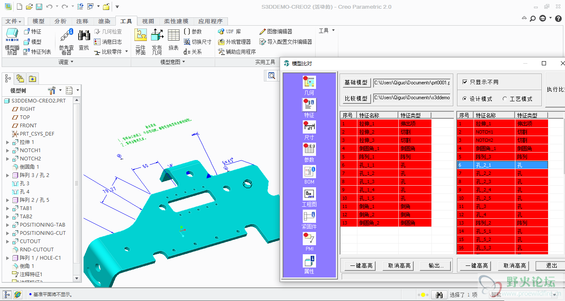Select the 设计模式 design mode radio button

pyautogui.click(x=465, y=99)
